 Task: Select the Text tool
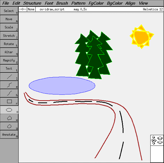tap(9, 69)
